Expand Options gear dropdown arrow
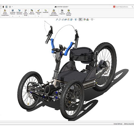Screen dimensions: 134x134 coord(12,7)
